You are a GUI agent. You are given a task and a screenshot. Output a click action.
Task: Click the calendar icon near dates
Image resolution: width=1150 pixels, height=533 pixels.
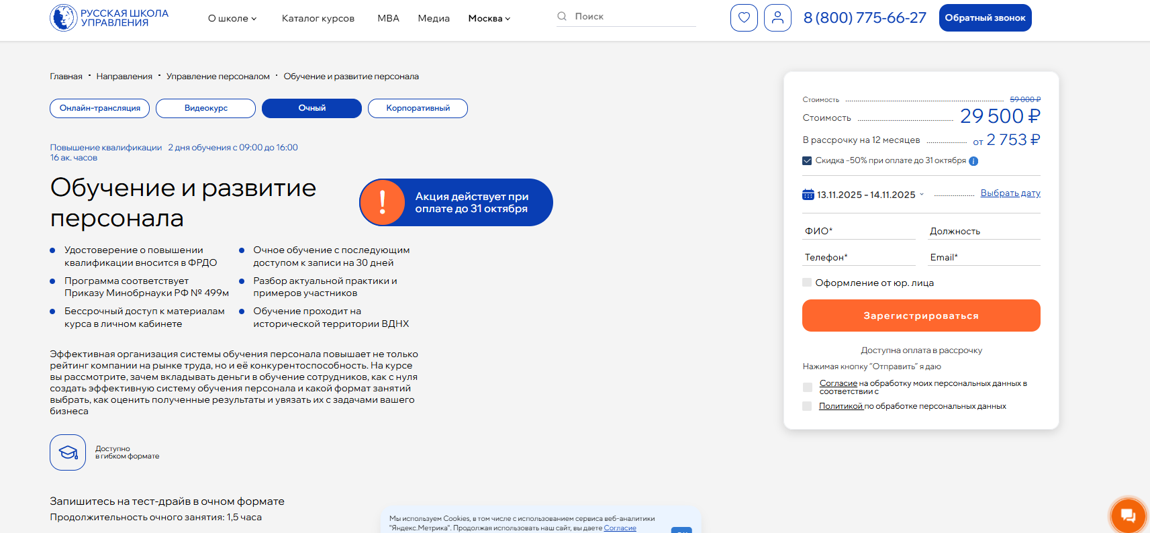[808, 195]
